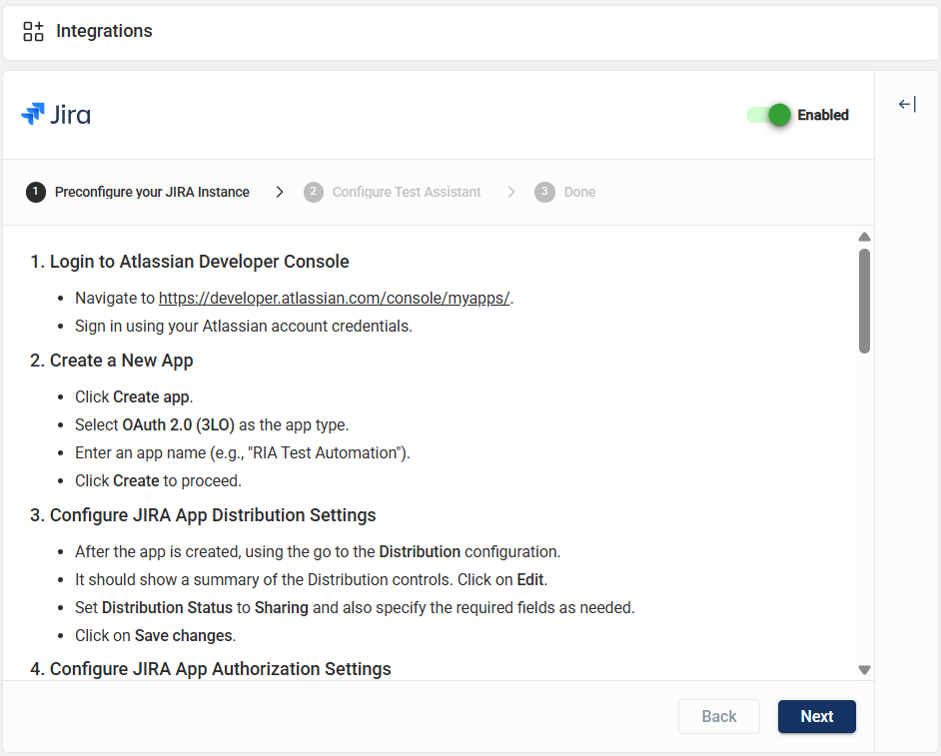This screenshot has width=941, height=756.
Task: Select the step 2 numbered circle
Action: (x=314, y=192)
